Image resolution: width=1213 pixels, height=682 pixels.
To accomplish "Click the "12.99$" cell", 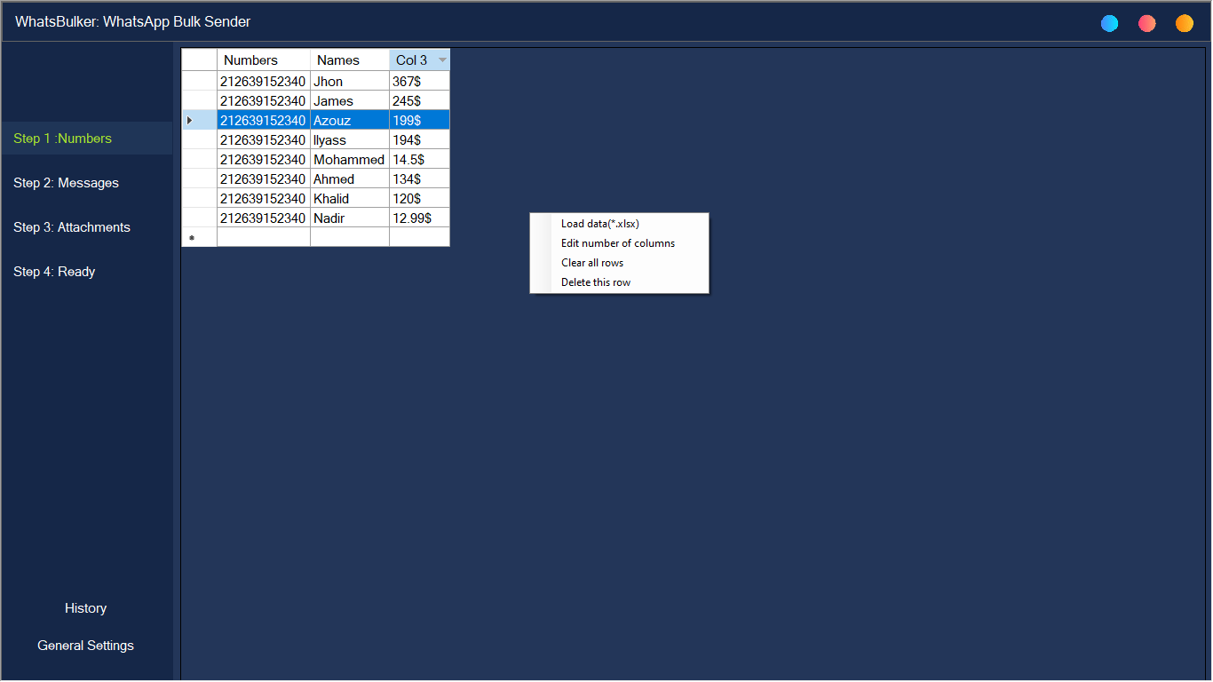I will click(419, 218).
